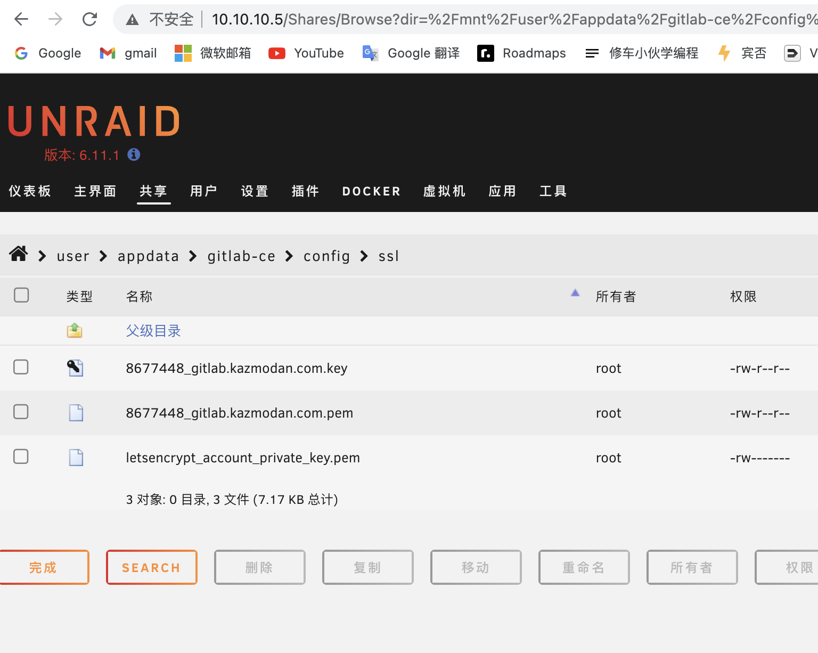Click the 移动 move button

[476, 567]
